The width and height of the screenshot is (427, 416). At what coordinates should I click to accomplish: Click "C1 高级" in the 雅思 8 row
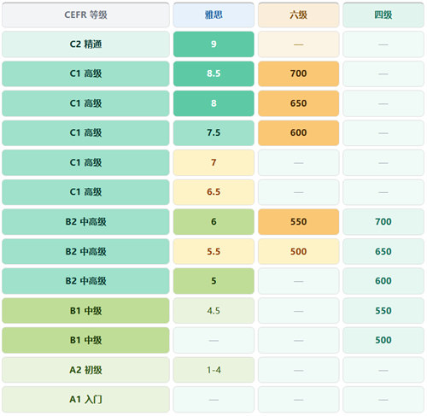tap(85, 103)
